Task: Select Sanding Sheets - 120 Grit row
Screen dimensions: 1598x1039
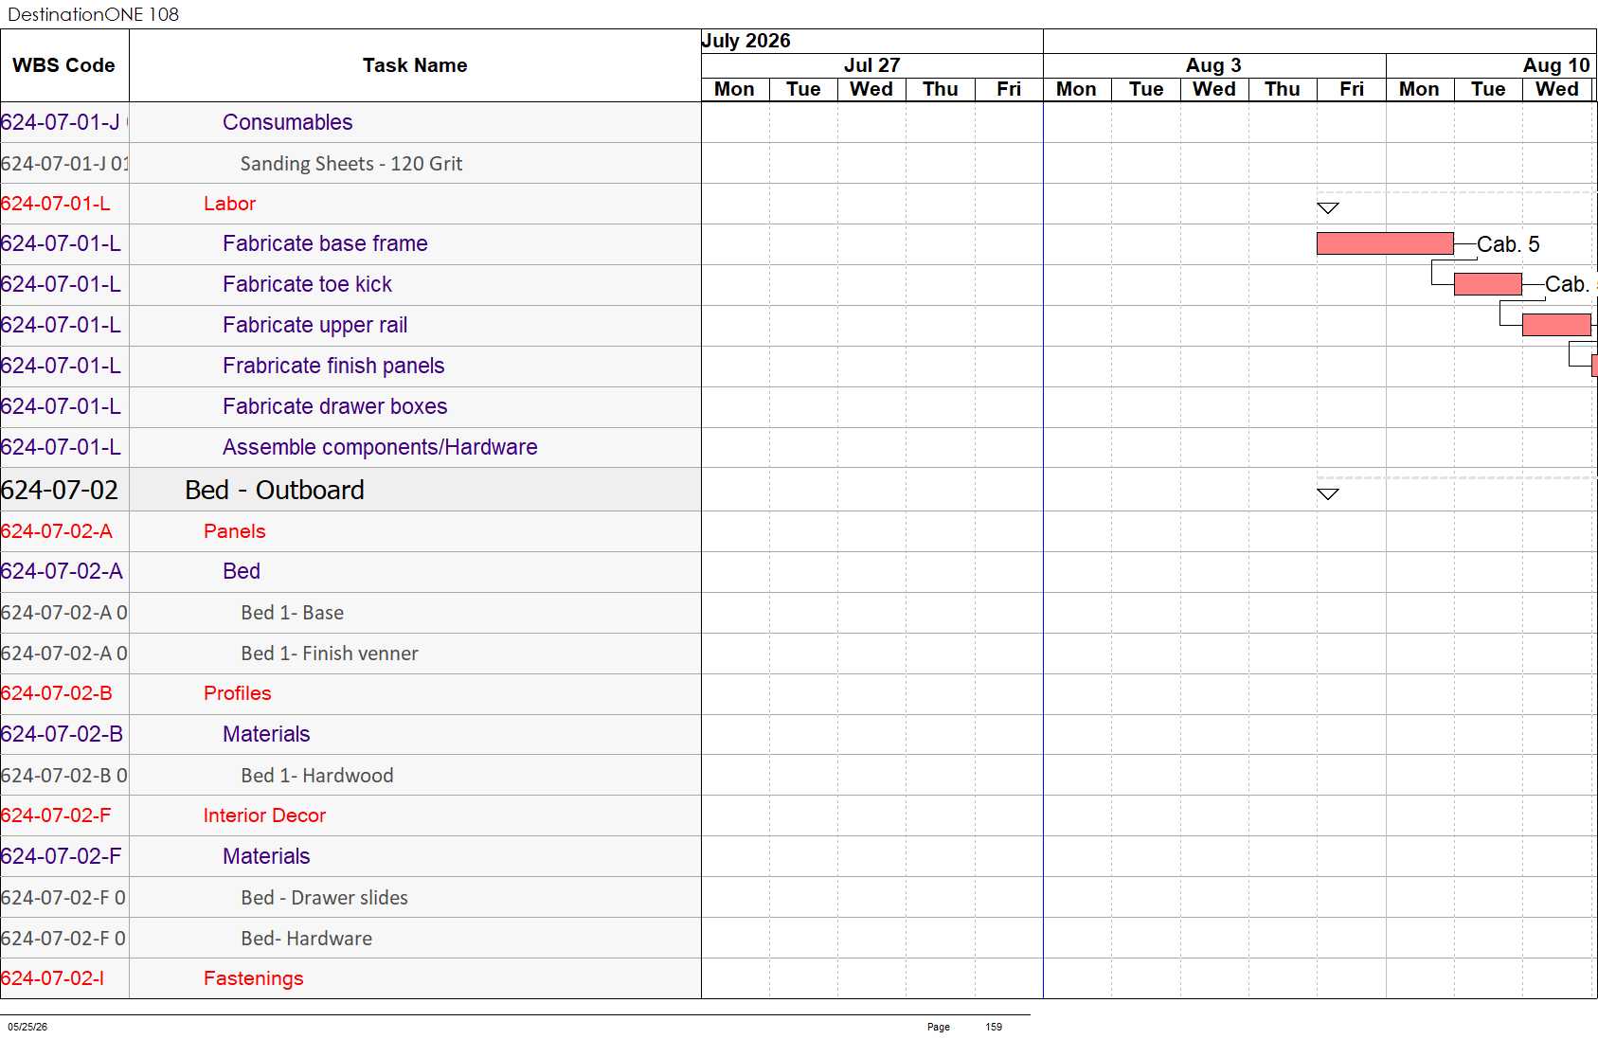Action: click(x=351, y=164)
